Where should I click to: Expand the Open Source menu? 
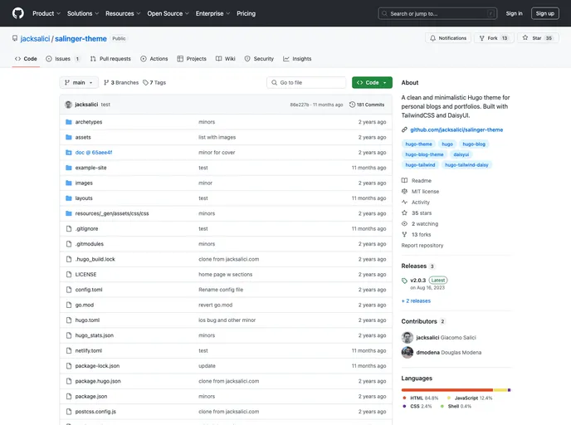(x=168, y=13)
